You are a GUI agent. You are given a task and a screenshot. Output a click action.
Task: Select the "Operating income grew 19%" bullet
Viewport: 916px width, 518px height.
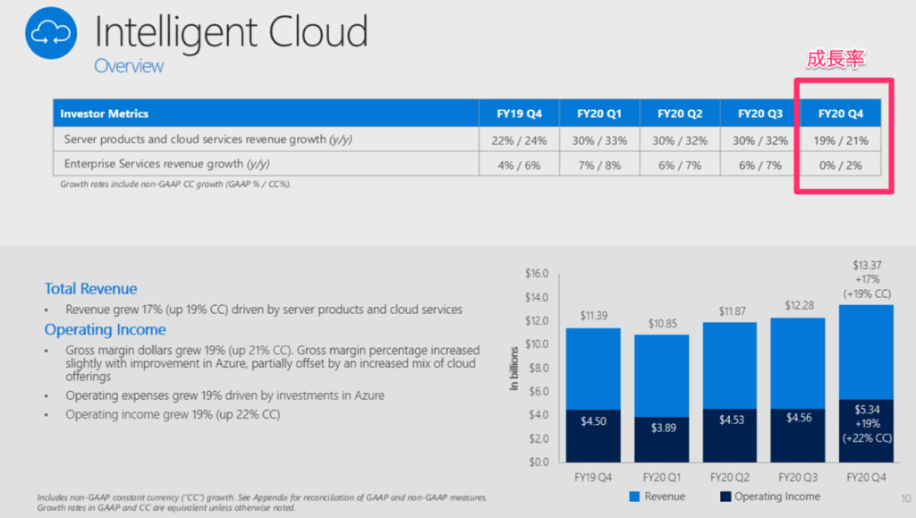[x=173, y=414]
